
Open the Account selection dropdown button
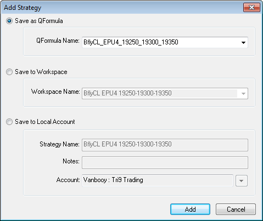[242, 181]
